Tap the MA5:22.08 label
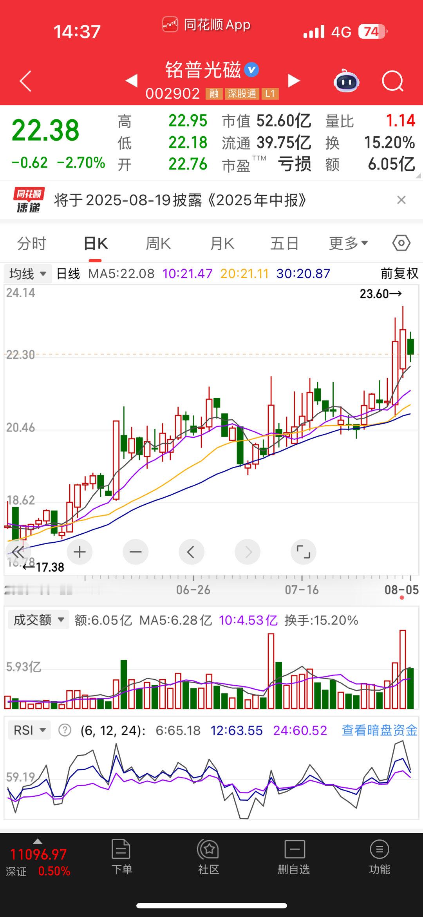The height and width of the screenshot is (917, 423). click(121, 273)
